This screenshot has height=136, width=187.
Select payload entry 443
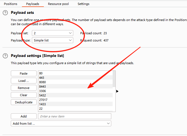click(x=75, y=78)
